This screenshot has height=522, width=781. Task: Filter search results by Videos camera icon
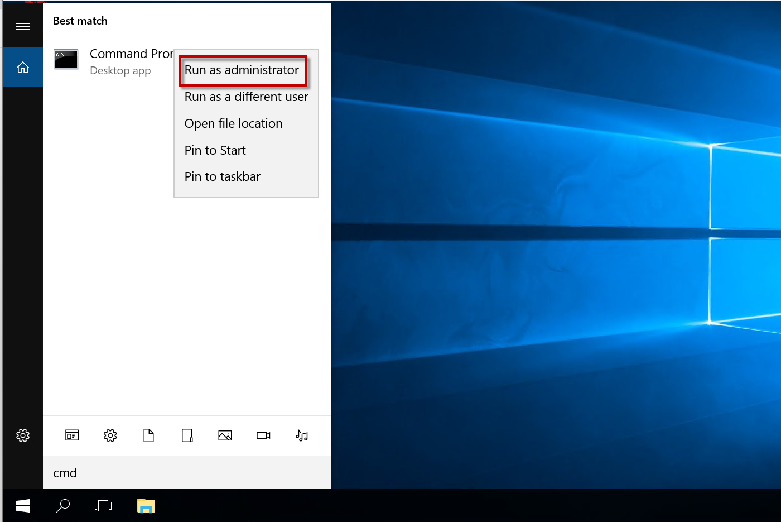[x=263, y=435]
